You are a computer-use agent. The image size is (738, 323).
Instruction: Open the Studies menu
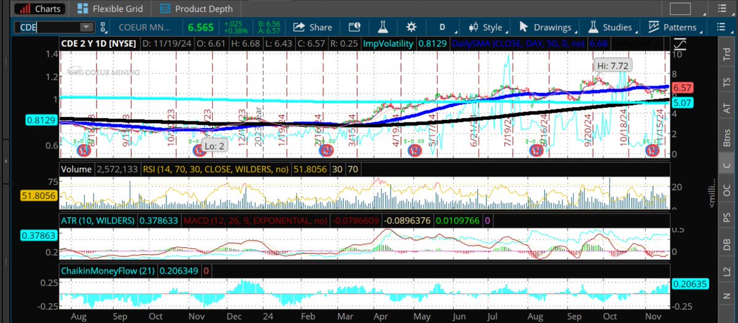click(609, 27)
